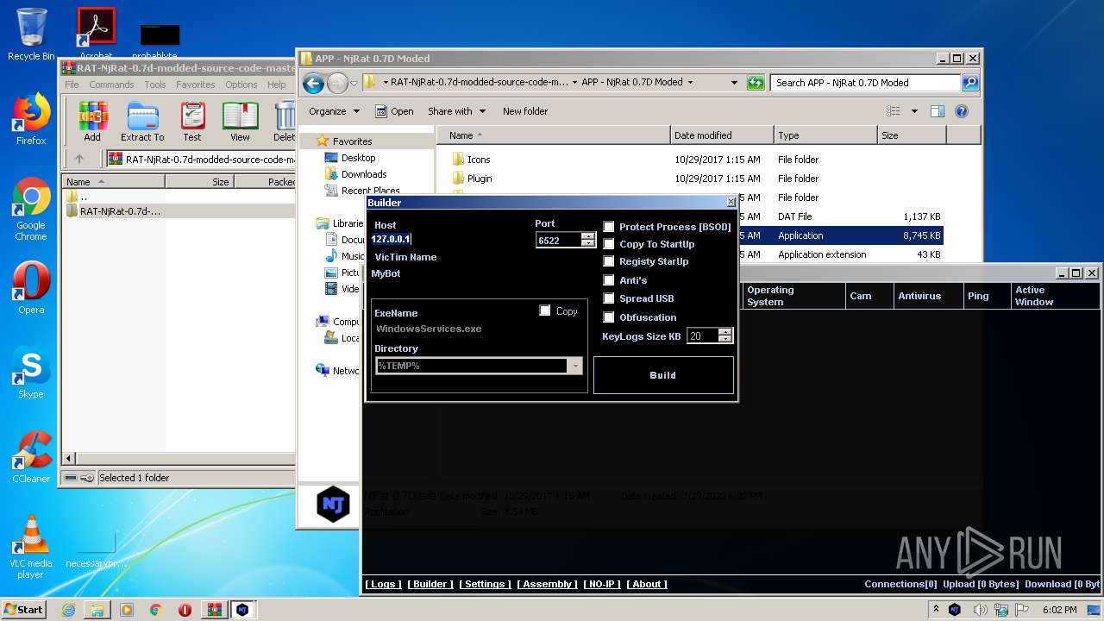Expand the address bar history dropdown
The image size is (1104, 621).
(734, 83)
